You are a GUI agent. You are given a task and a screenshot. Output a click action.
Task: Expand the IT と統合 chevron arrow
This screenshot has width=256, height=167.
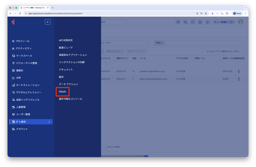pos(49,122)
